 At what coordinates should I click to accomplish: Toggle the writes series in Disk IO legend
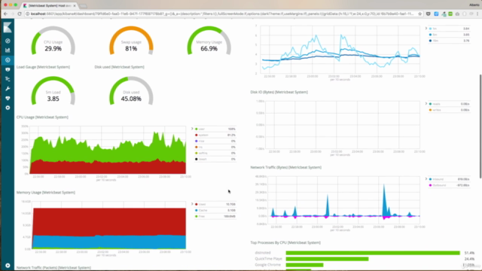pyautogui.click(x=449, y=110)
